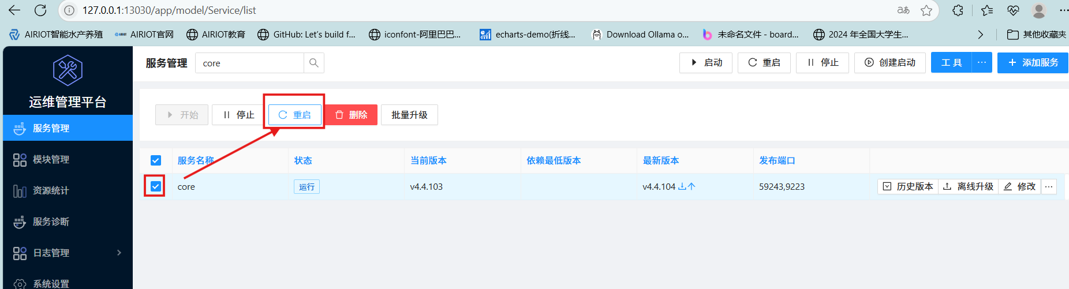Toggle the select-all checkbox in table header
1069x289 pixels.
[156, 160]
